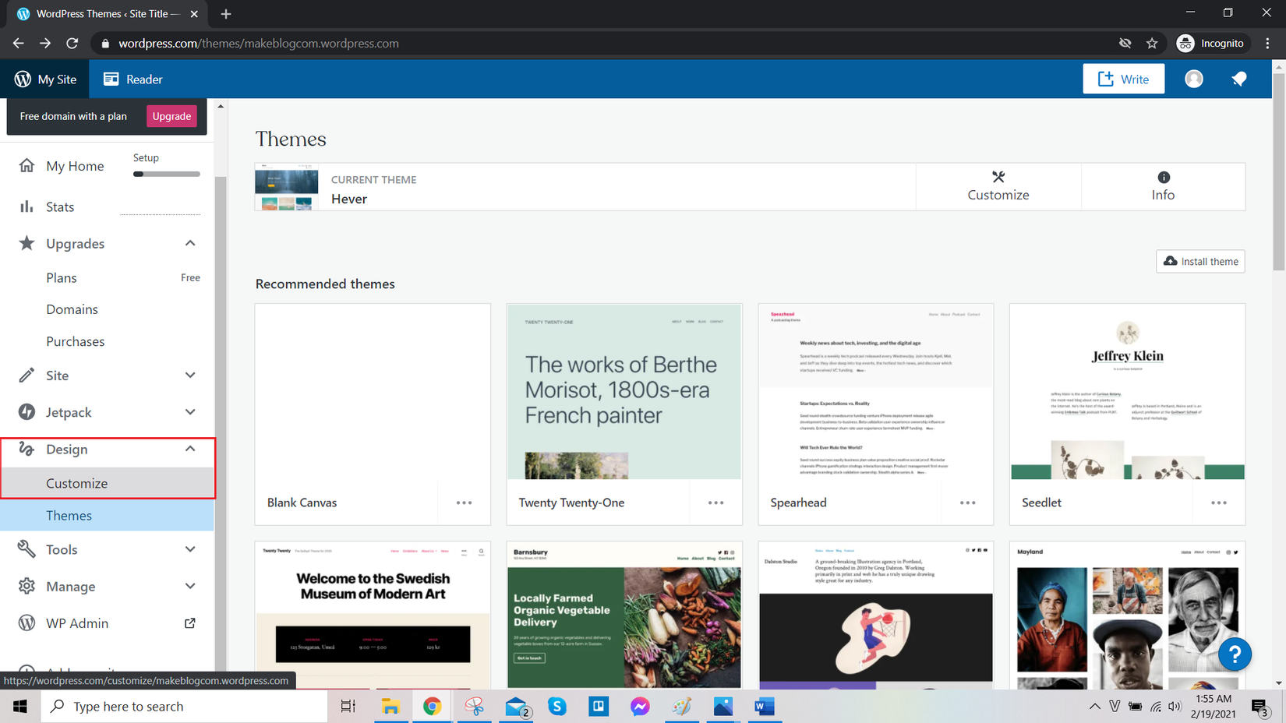Select the Blank Canvas theme preview
Image resolution: width=1286 pixels, height=723 pixels.
tap(373, 392)
